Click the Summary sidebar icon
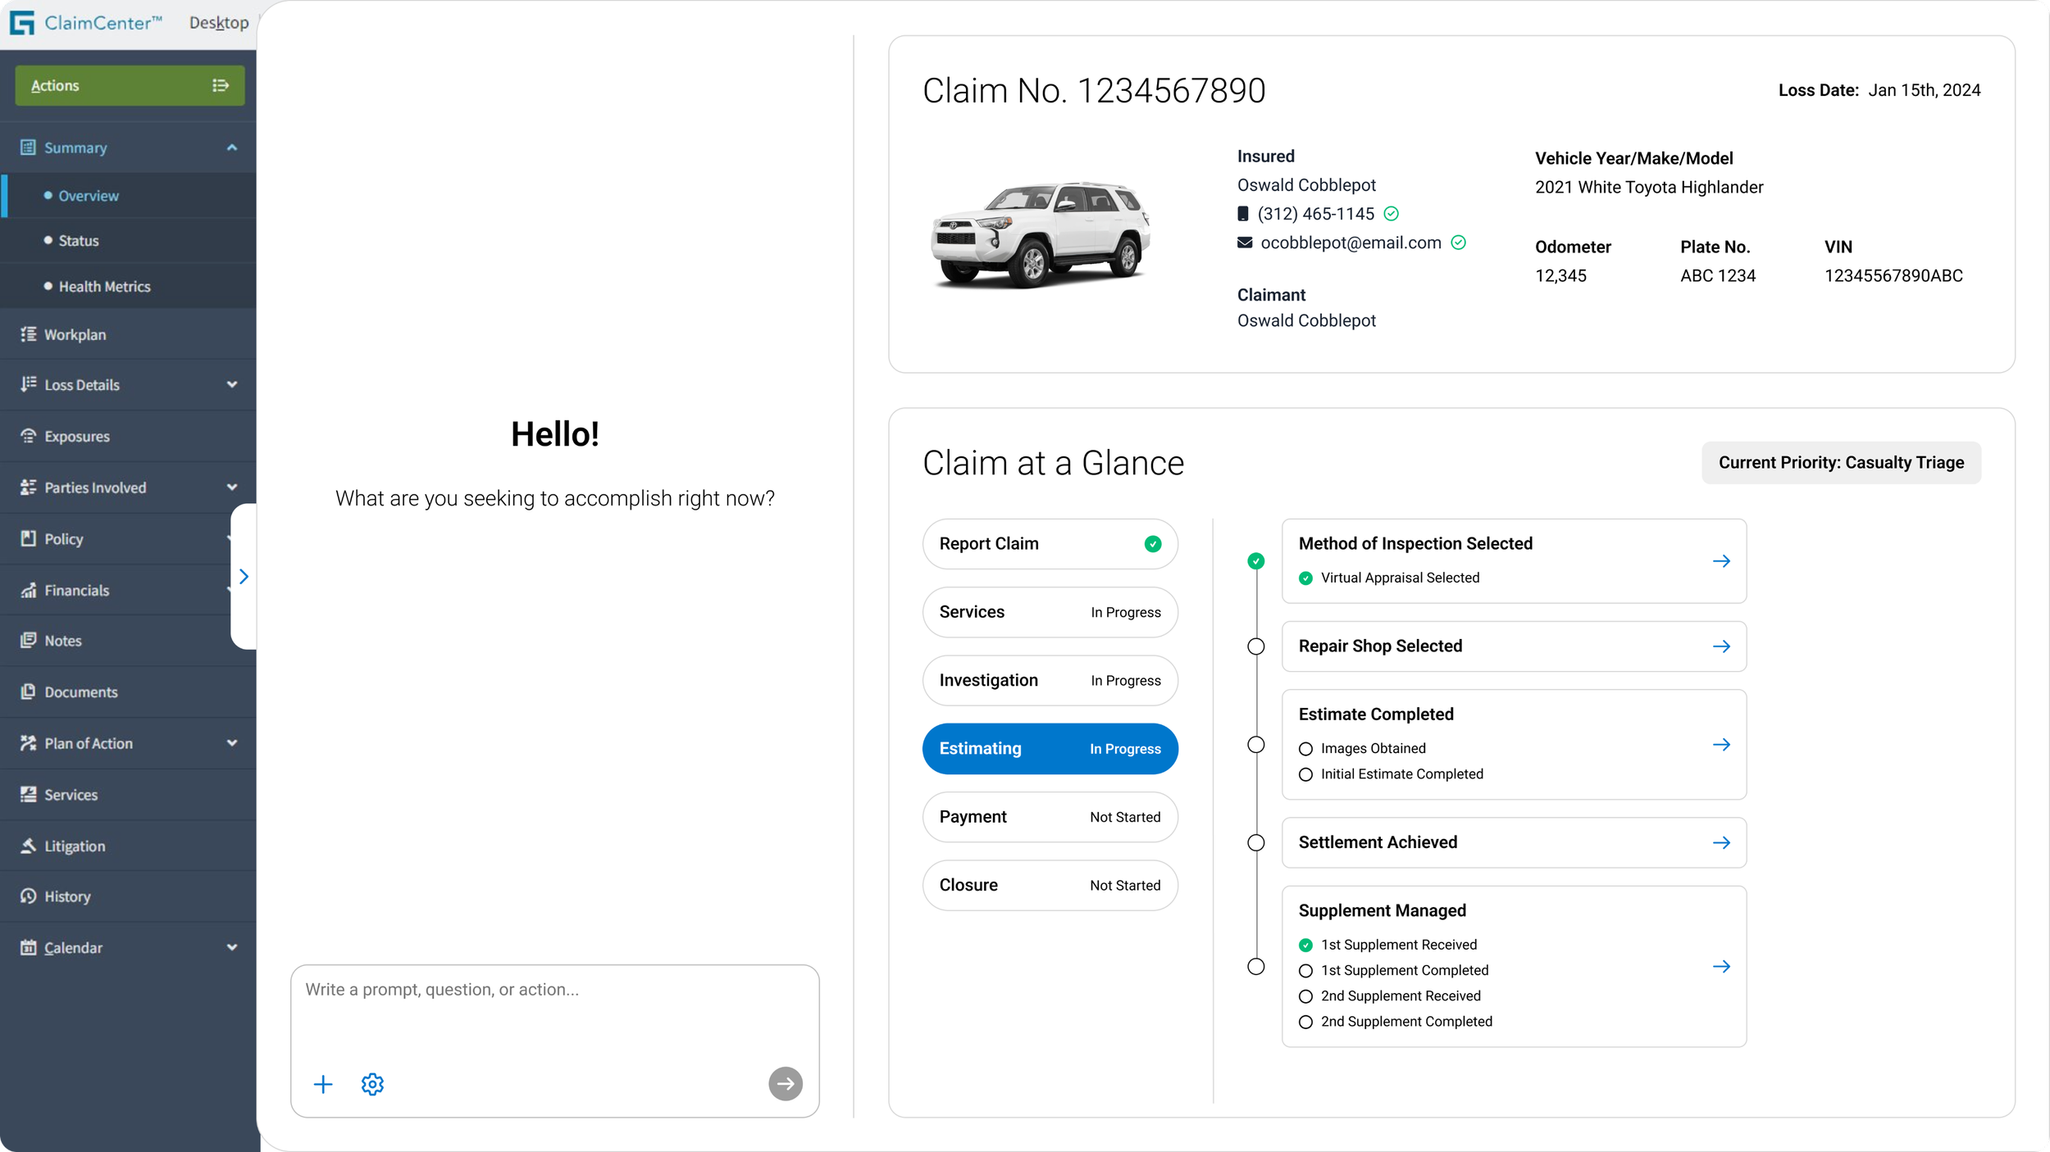This screenshot has width=2050, height=1152. (28, 147)
